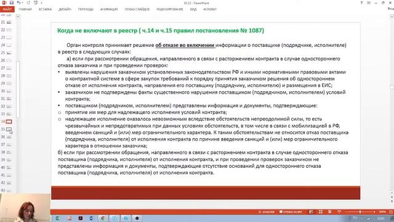
Task: Select slide 36 thumbnail
Action: (x=9, y=137)
